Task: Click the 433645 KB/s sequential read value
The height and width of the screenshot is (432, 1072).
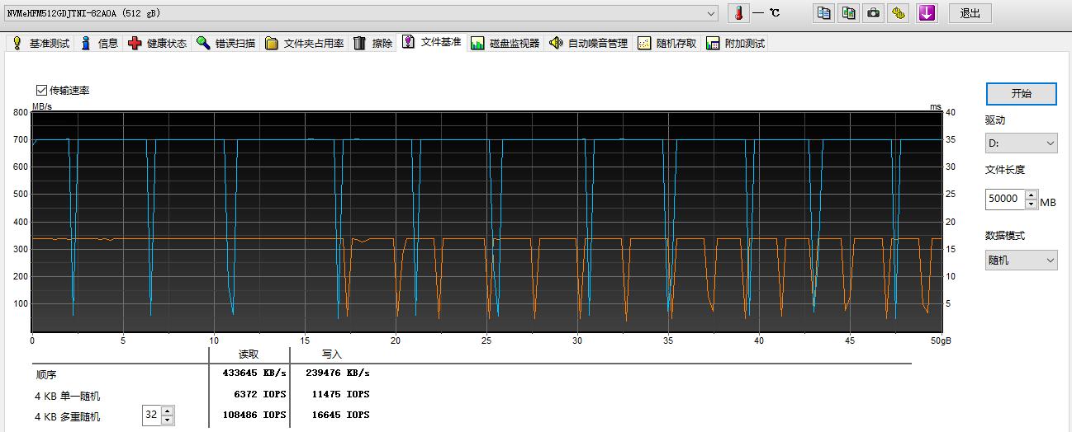Action: click(254, 373)
